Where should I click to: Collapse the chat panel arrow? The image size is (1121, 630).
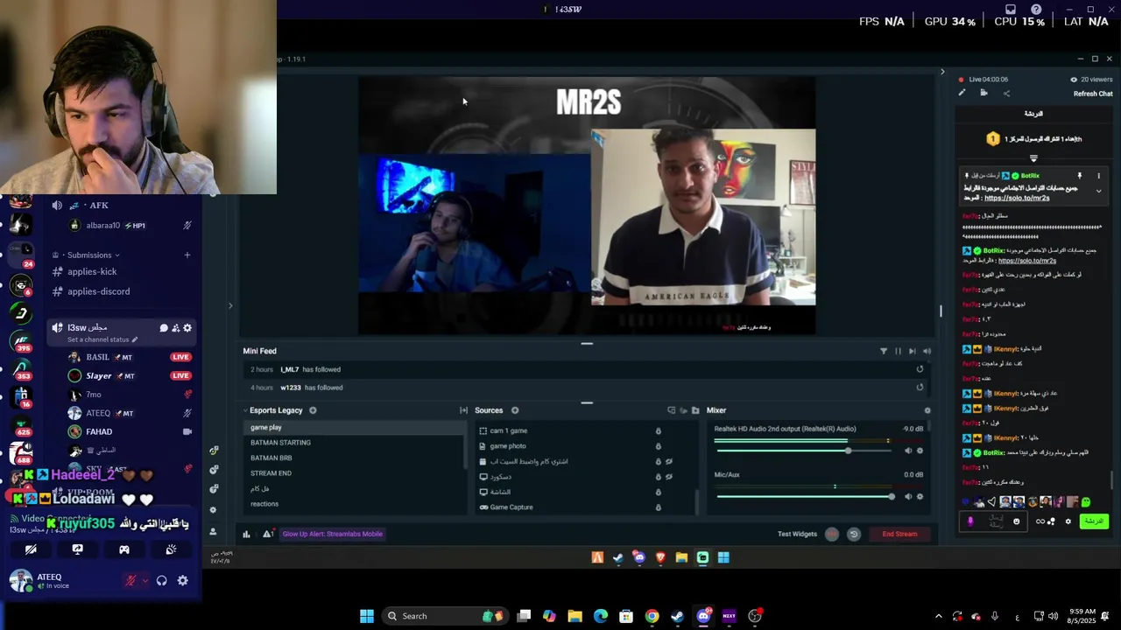942,72
